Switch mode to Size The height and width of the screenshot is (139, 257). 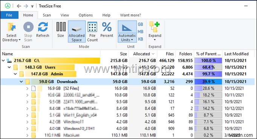click(61, 30)
